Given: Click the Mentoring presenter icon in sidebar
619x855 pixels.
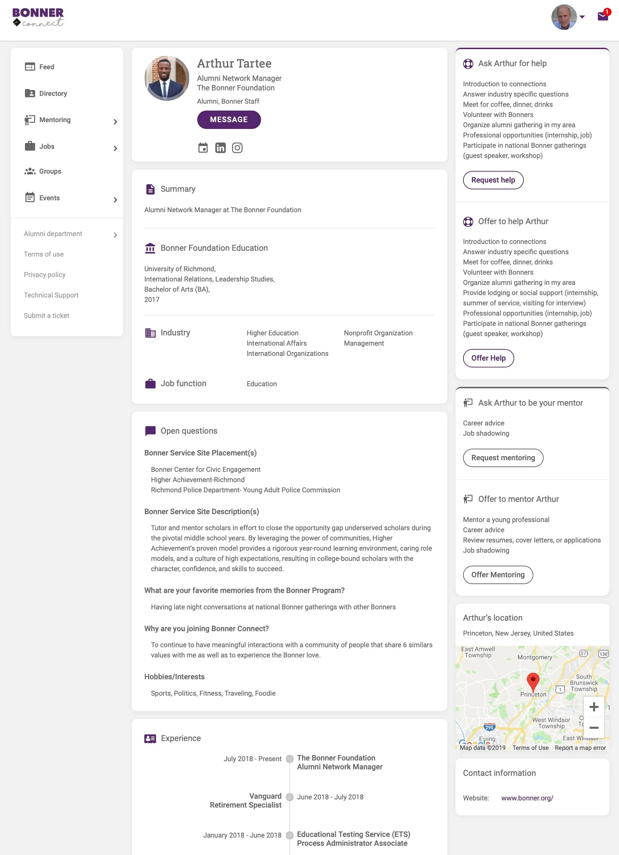Looking at the screenshot, I should [x=30, y=120].
